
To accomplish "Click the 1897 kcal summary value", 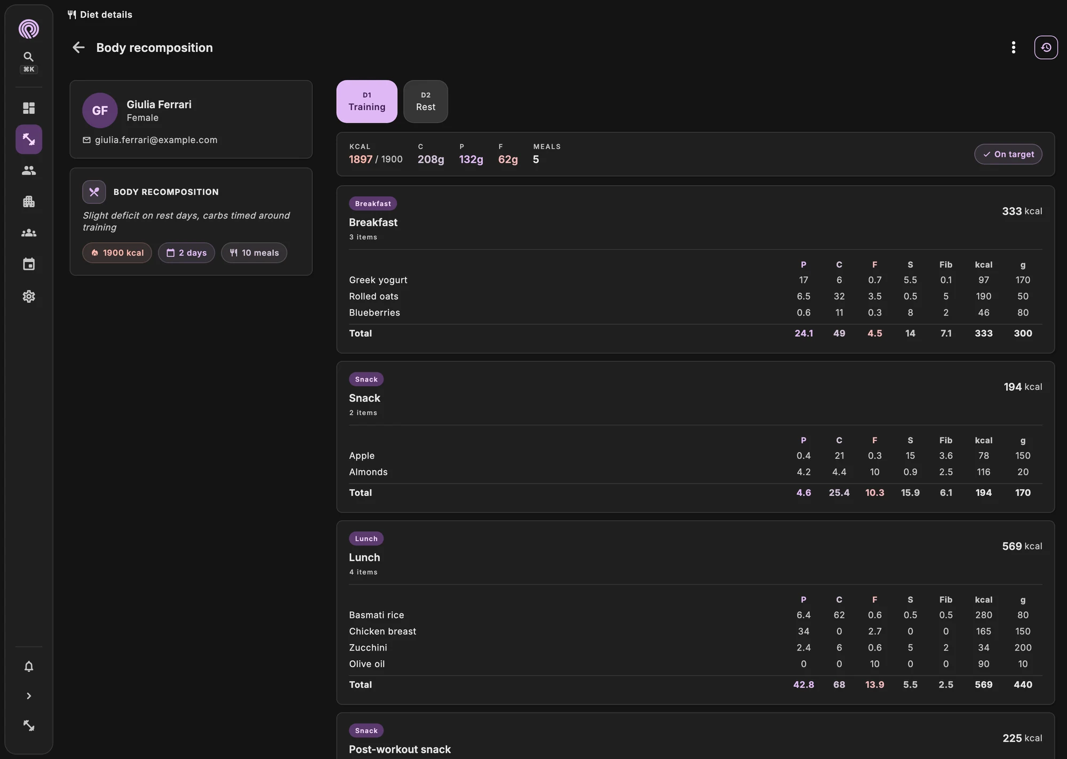I will 361,160.
